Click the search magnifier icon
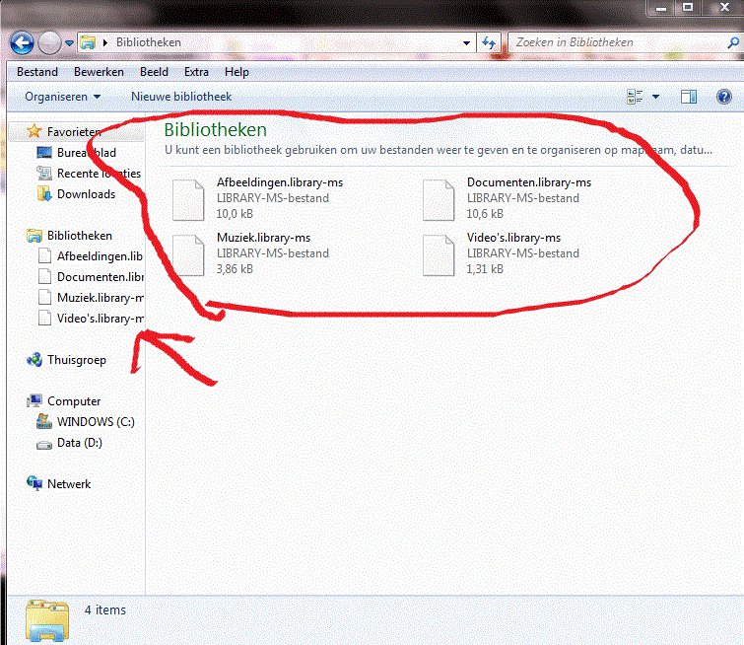This screenshot has height=645, width=744. pos(732,42)
